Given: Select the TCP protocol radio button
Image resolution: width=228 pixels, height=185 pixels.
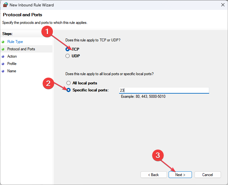Looking at the screenshot, I should [67, 49].
